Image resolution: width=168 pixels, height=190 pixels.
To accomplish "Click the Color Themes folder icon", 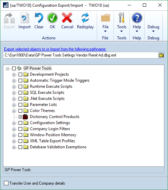I will click(x=26, y=111).
